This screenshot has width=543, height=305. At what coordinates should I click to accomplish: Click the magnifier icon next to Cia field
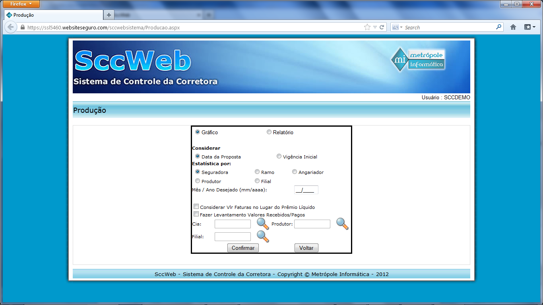coord(263,224)
